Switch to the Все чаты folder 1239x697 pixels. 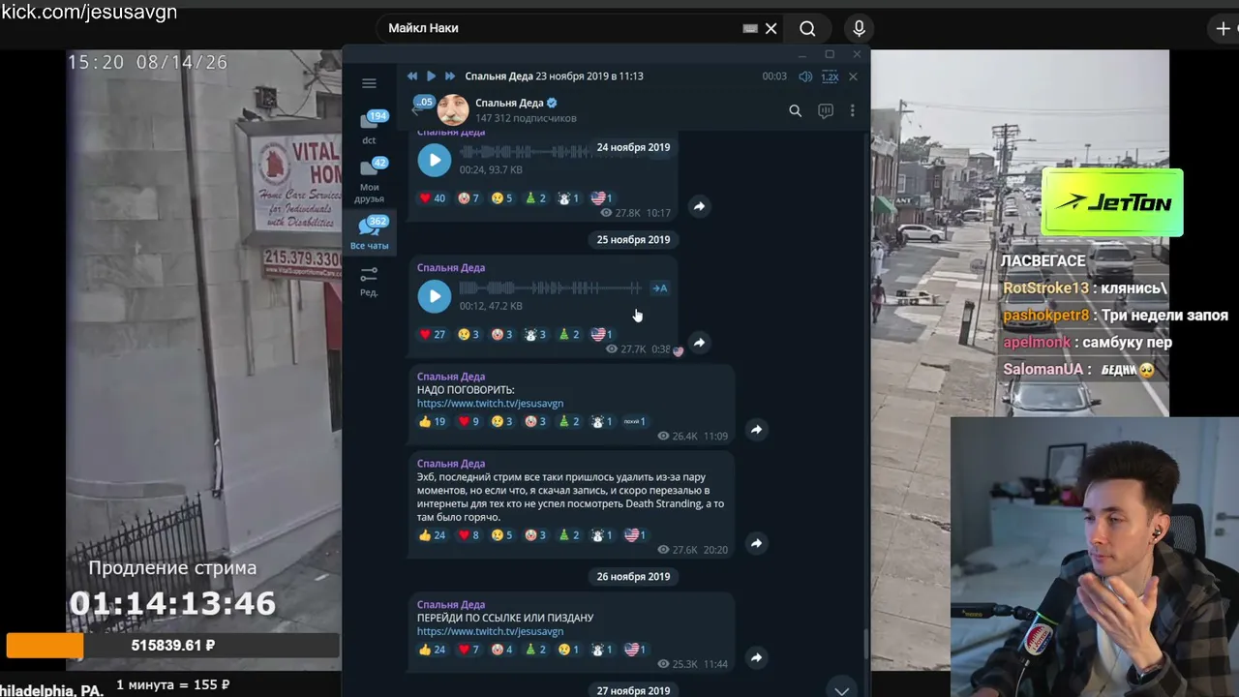point(369,233)
